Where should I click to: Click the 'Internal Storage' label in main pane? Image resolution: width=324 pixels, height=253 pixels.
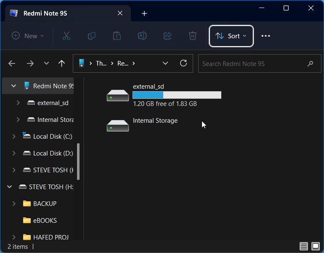pyautogui.click(x=155, y=121)
